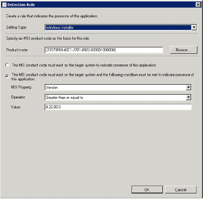203x199 pixels.
Task: Click the Detection Rule title bar text
Action: (x=21, y=5)
